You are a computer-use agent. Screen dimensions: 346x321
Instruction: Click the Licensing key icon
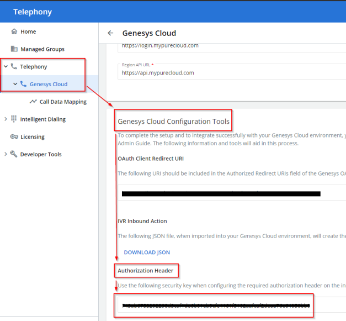[14, 137]
